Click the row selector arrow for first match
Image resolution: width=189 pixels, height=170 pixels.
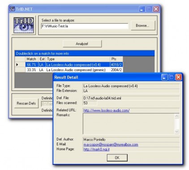20,64
